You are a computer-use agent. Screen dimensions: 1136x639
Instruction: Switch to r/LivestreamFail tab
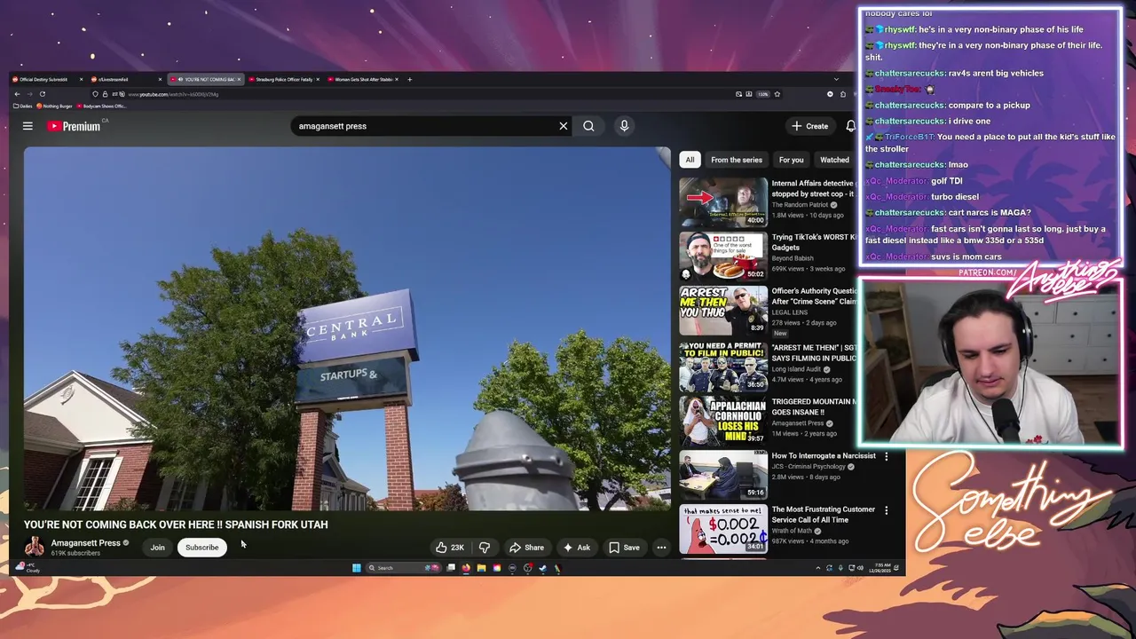point(124,80)
